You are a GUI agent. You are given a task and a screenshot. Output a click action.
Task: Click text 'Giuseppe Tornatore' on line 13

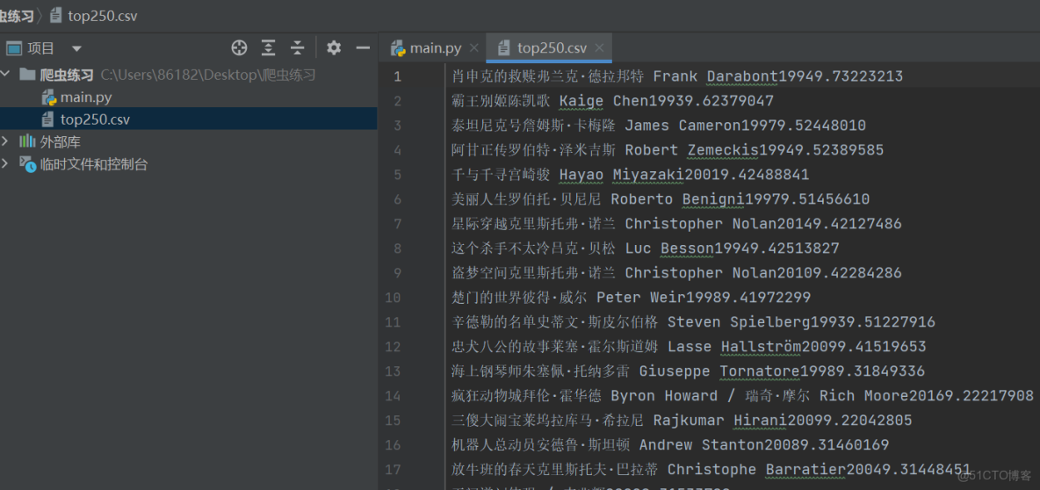click(x=719, y=371)
